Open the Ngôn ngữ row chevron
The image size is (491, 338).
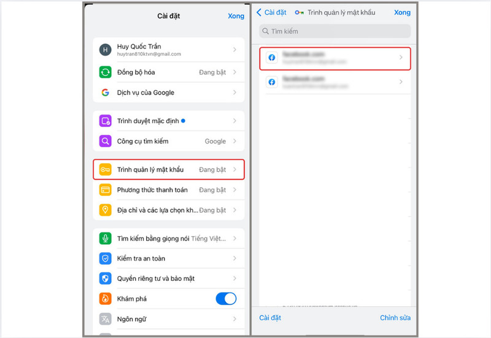234,319
